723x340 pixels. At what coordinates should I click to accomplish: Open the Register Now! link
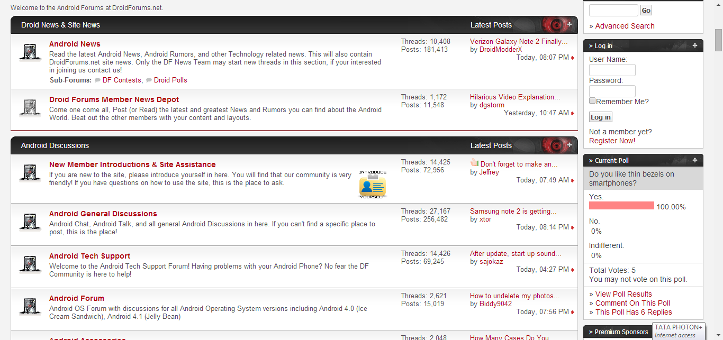(x=612, y=141)
